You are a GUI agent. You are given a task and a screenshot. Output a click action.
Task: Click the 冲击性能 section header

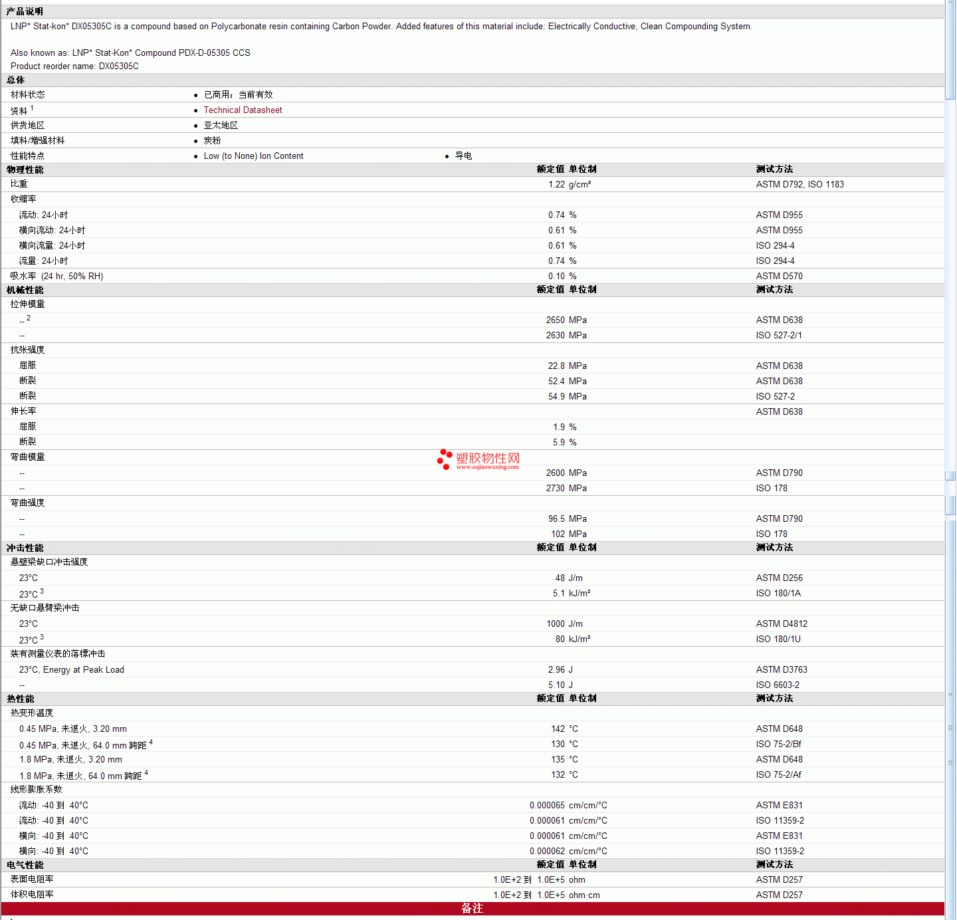pyautogui.click(x=25, y=548)
